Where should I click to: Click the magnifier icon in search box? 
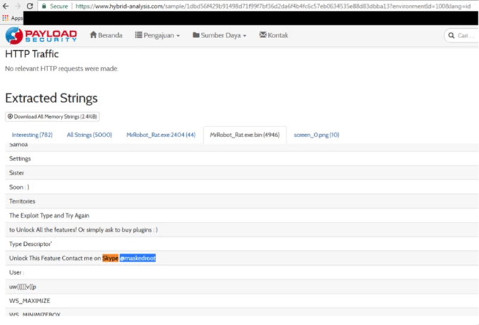coord(451,35)
